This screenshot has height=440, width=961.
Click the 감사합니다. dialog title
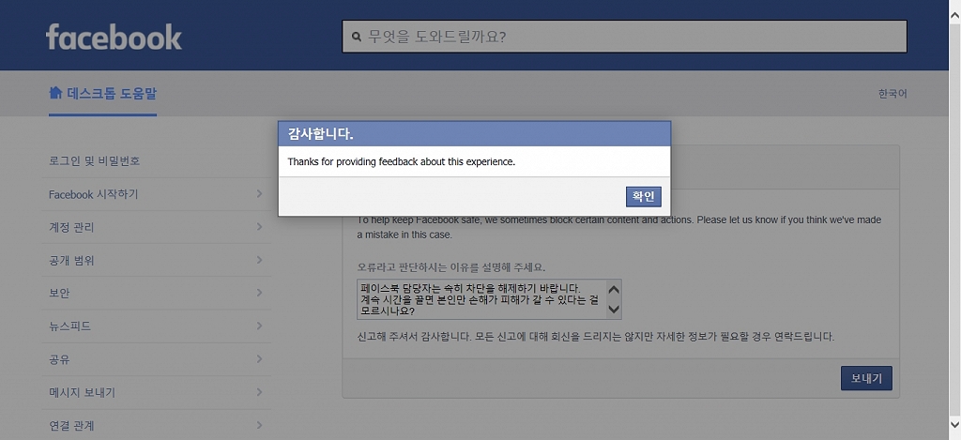coord(321,134)
